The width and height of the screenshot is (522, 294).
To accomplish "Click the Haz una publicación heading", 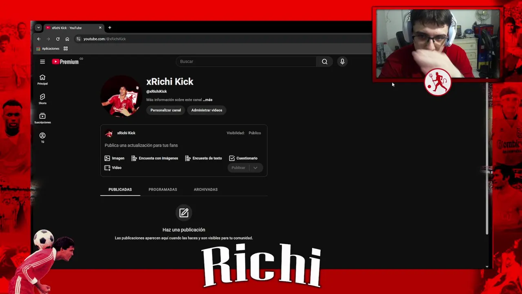I will point(184,230).
